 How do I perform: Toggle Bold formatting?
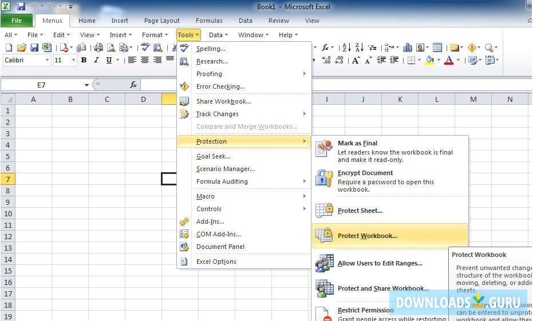point(84,60)
